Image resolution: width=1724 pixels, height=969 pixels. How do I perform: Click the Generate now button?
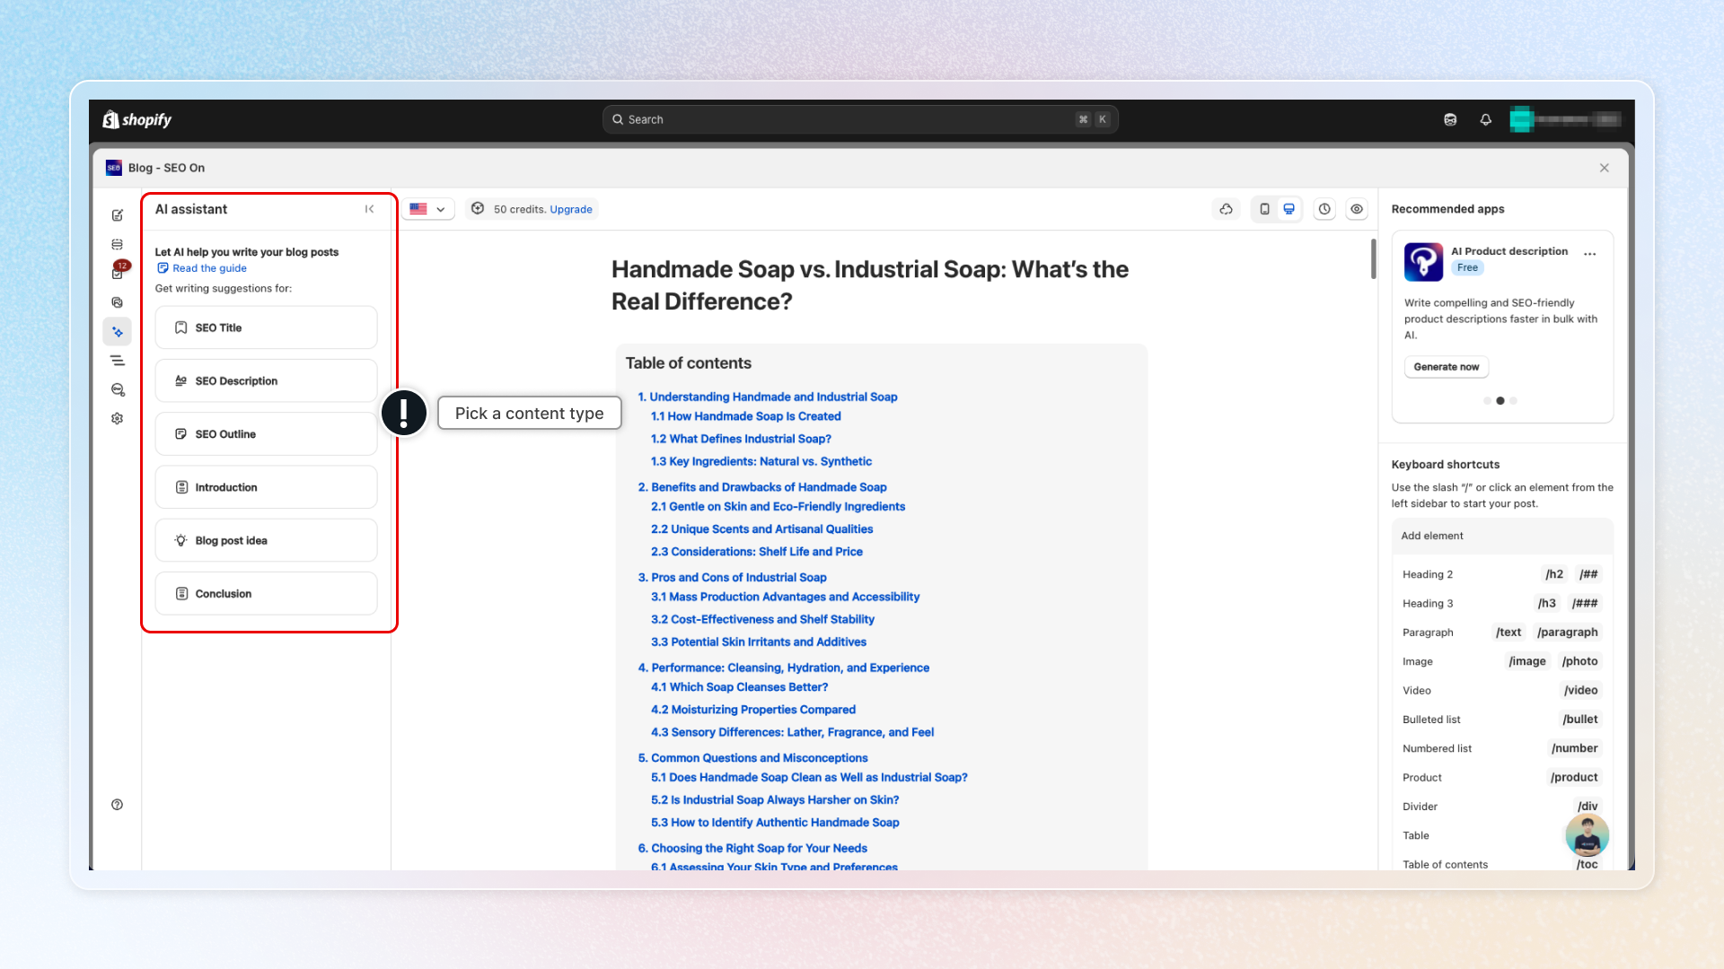point(1446,367)
